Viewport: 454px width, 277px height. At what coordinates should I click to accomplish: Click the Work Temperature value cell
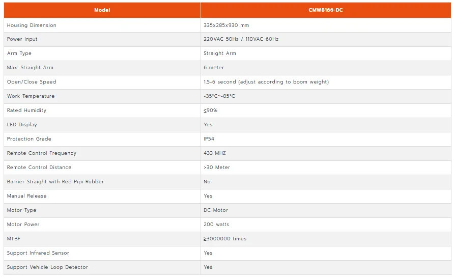pyautogui.click(x=326, y=96)
